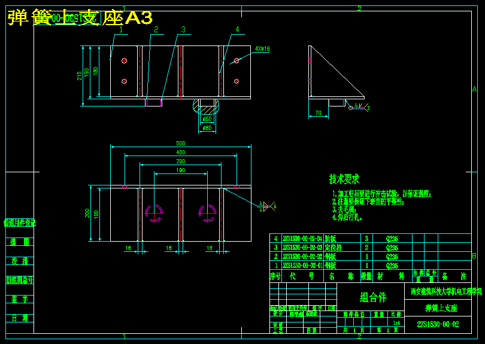
Task: Select the hatched section under the top view
Action: click(x=206, y=106)
